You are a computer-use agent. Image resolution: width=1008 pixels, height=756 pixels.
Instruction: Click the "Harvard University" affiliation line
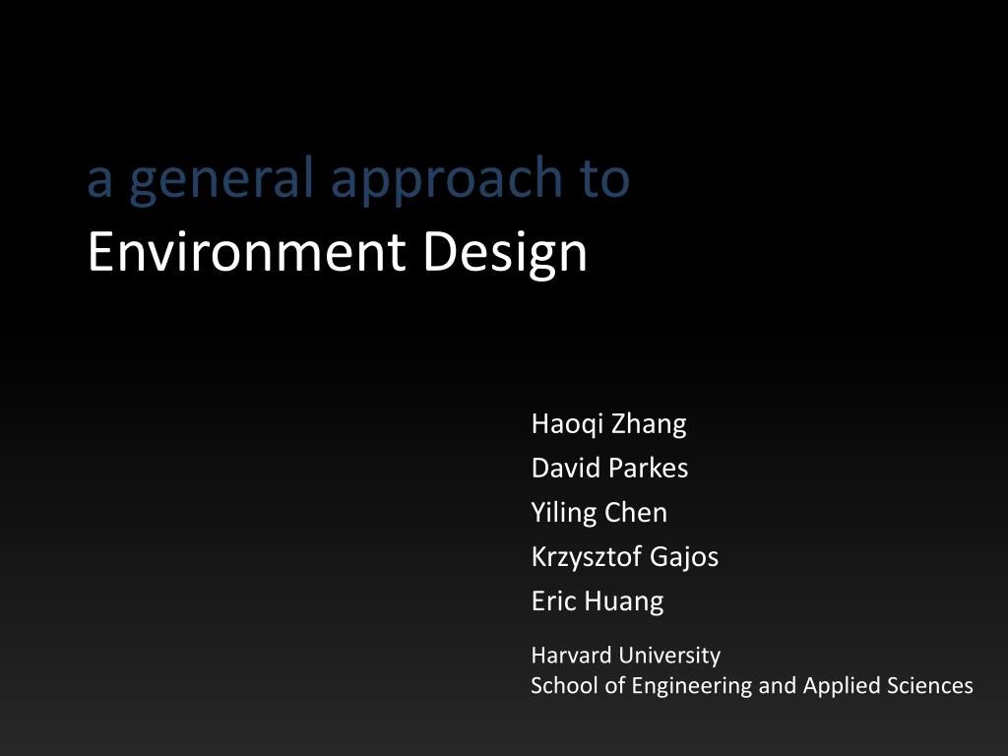coord(625,655)
